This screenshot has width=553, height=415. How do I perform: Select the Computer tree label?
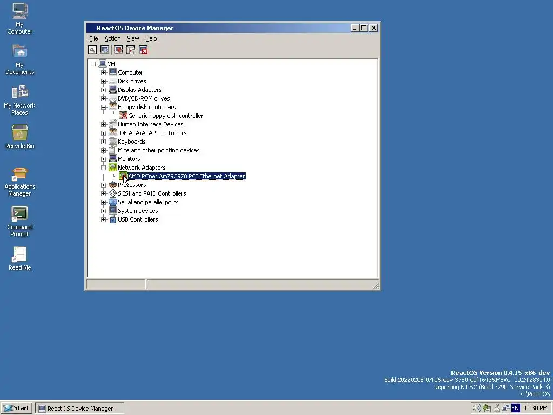pos(131,72)
